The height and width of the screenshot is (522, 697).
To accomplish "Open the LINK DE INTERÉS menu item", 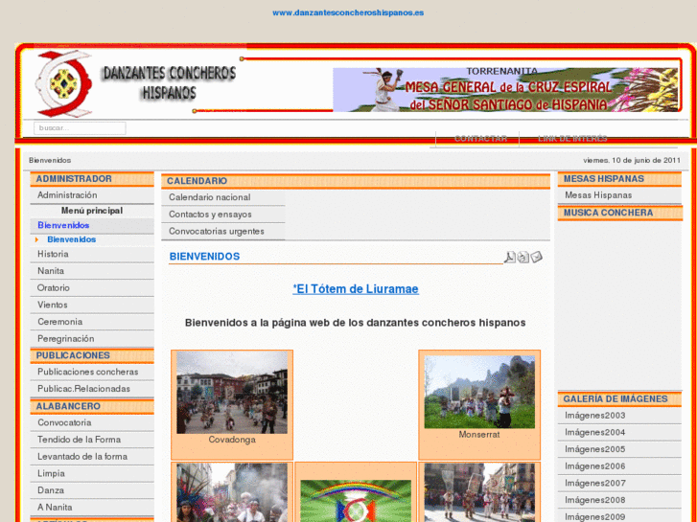I will pyautogui.click(x=572, y=139).
